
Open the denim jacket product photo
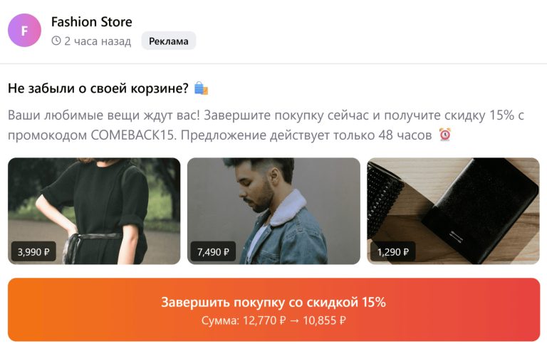[273, 211]
